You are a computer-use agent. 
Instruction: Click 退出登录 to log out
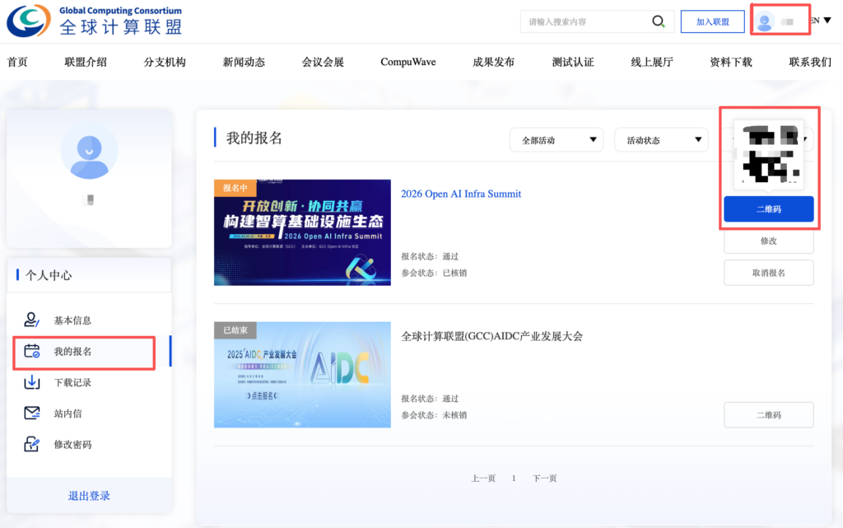tap(89, 496)
